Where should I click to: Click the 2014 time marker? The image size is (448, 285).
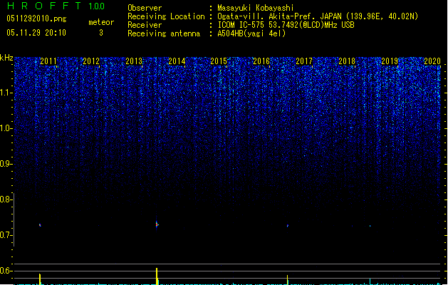[177, 61]
